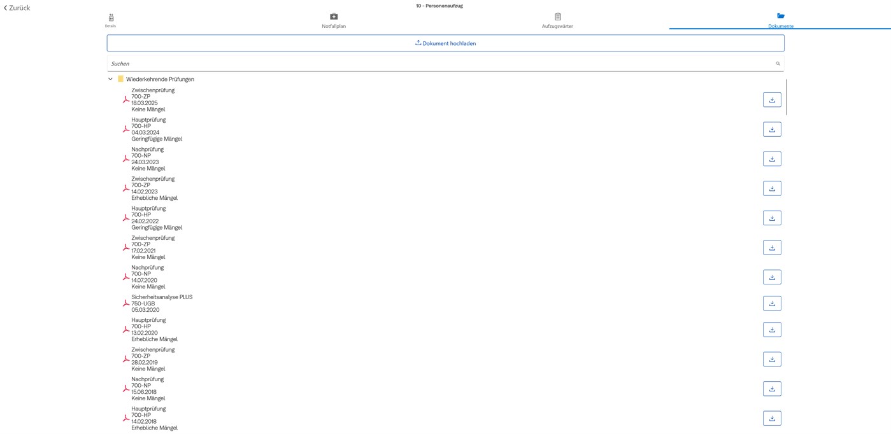Select the date text 15.06.2018
Screen dimensions: 891x434
(x=144, y=392)
